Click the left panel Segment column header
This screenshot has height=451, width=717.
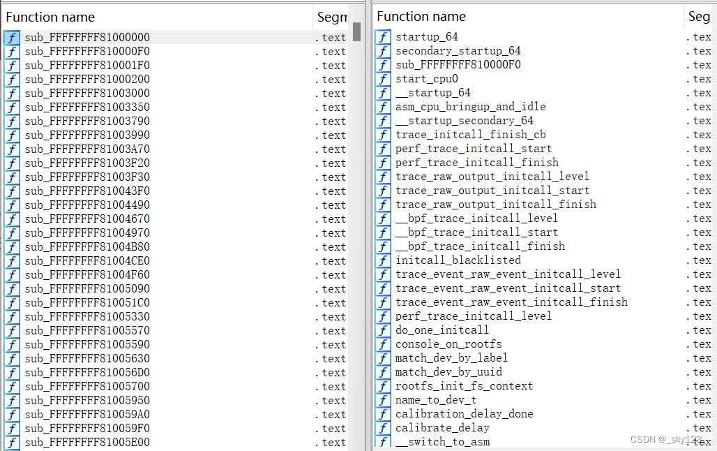[332, 17]
